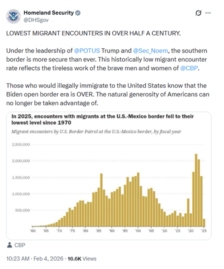Click the 2,500,000 y-axis label
224x269 pixels.
[21, 145]
